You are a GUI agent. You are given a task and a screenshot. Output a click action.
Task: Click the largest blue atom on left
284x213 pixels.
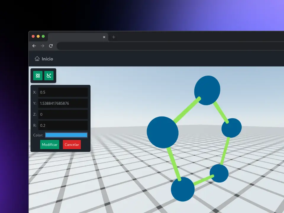pyautogui.click(x=162, y=132)
